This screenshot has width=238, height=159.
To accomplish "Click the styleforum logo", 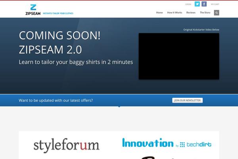I will [x=66, y=145].
